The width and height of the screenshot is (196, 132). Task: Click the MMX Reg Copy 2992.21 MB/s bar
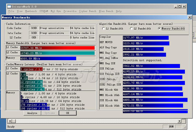pos(144,55)
